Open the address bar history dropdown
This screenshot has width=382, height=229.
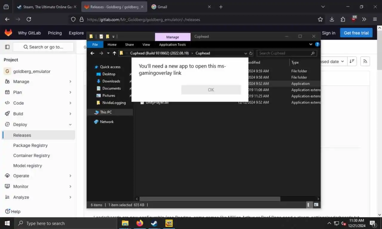246,53
